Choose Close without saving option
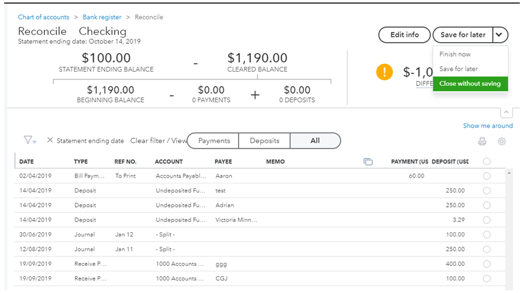520x293 pixels. pos(470,84)
